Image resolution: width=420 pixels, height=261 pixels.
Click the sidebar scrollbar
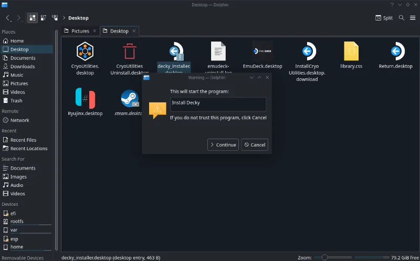coord(56,139)
